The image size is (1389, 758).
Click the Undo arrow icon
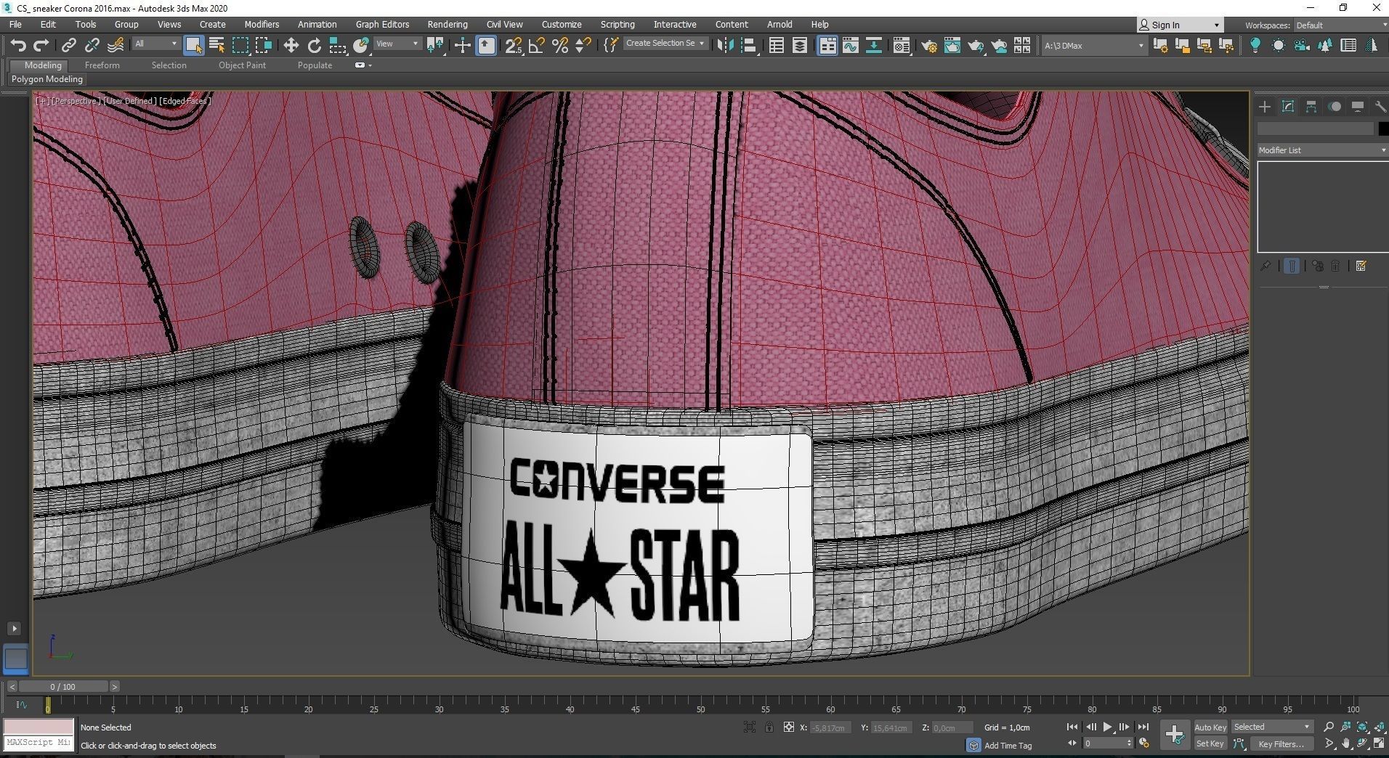pos(18,46)
